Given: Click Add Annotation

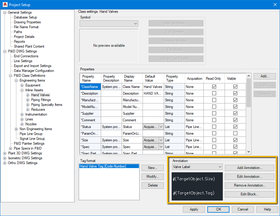Looking at the screenshot, I should coord(249,168).
